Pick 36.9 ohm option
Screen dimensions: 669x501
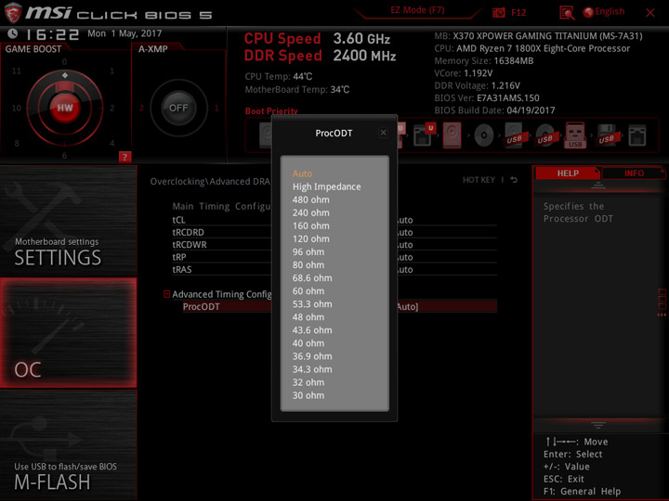pos(312,356)
